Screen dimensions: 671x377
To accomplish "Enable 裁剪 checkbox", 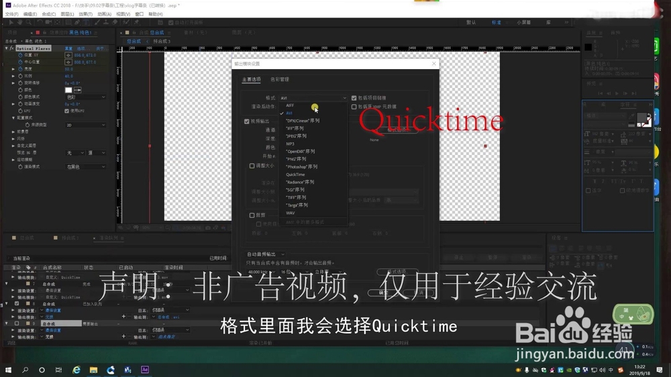I will tap(252, 215).
